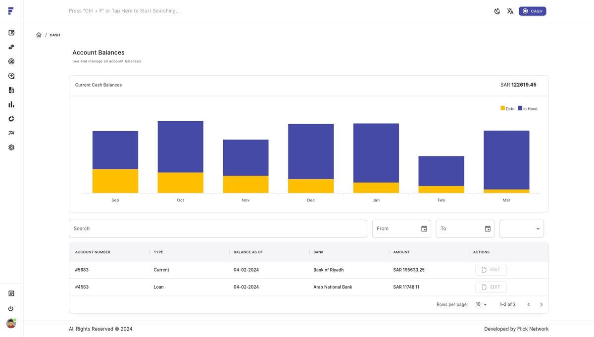Click the power logout icon
594x337 pixels.
coord(11,308)
